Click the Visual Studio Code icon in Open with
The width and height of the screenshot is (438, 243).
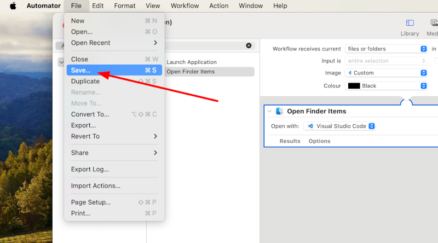(310, 126)
